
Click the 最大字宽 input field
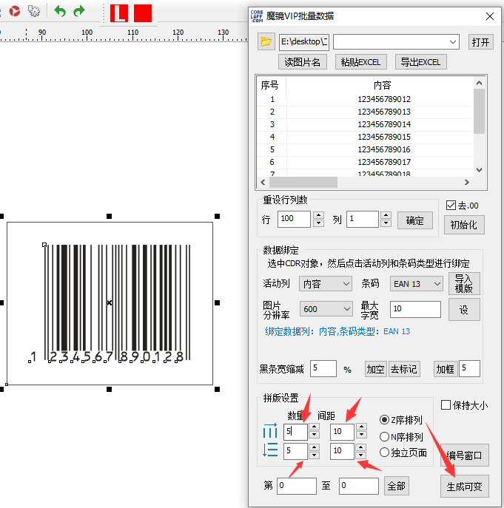pos(415,309)
